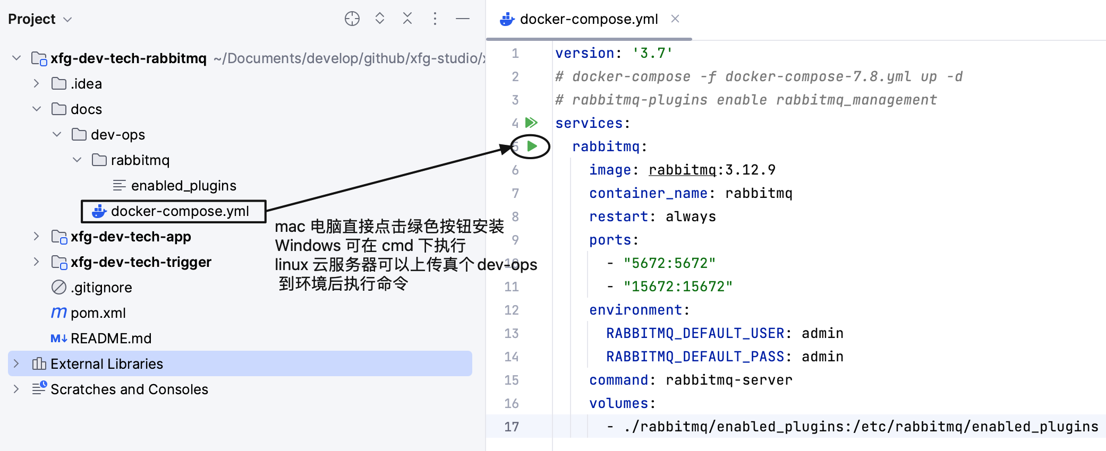The width and height of the screenshot is (1106, 451).
Task: Click restart: always on line 8
Action: click(x=652, y=216)
